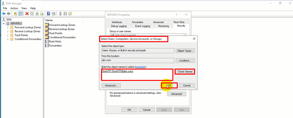
Task: Click the Locations... button
Action: [185, 60]
